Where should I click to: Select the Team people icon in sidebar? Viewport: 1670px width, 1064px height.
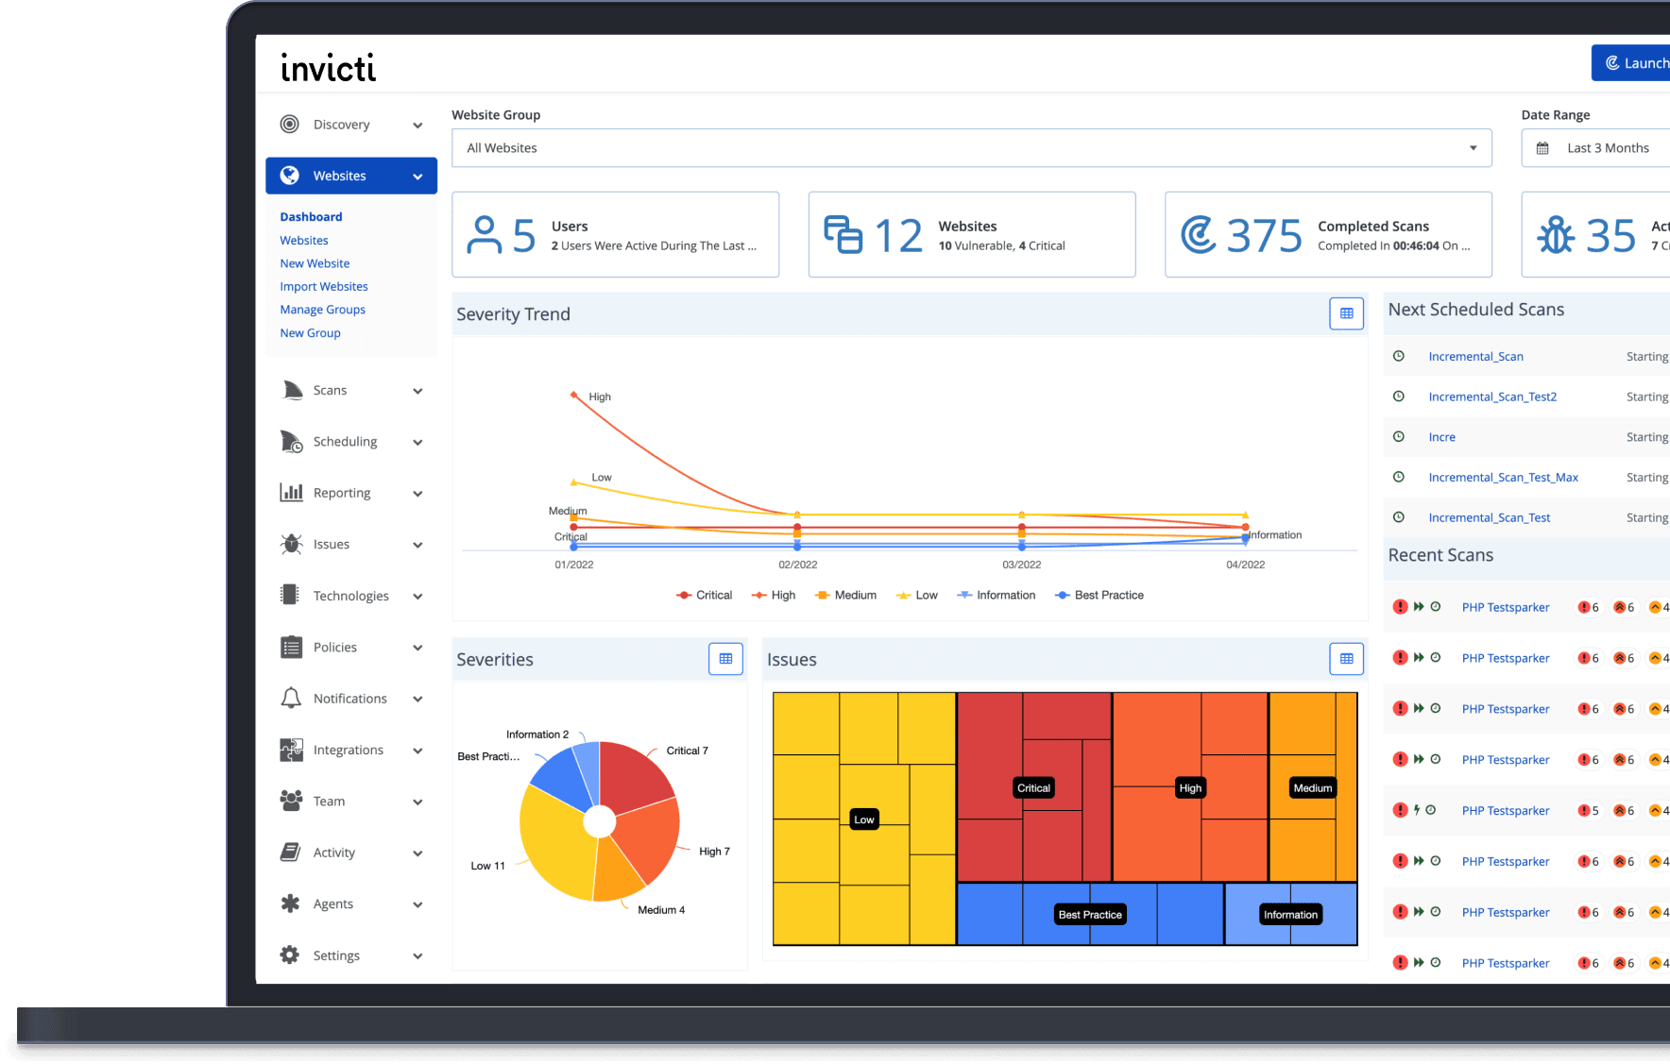point(292,801)
